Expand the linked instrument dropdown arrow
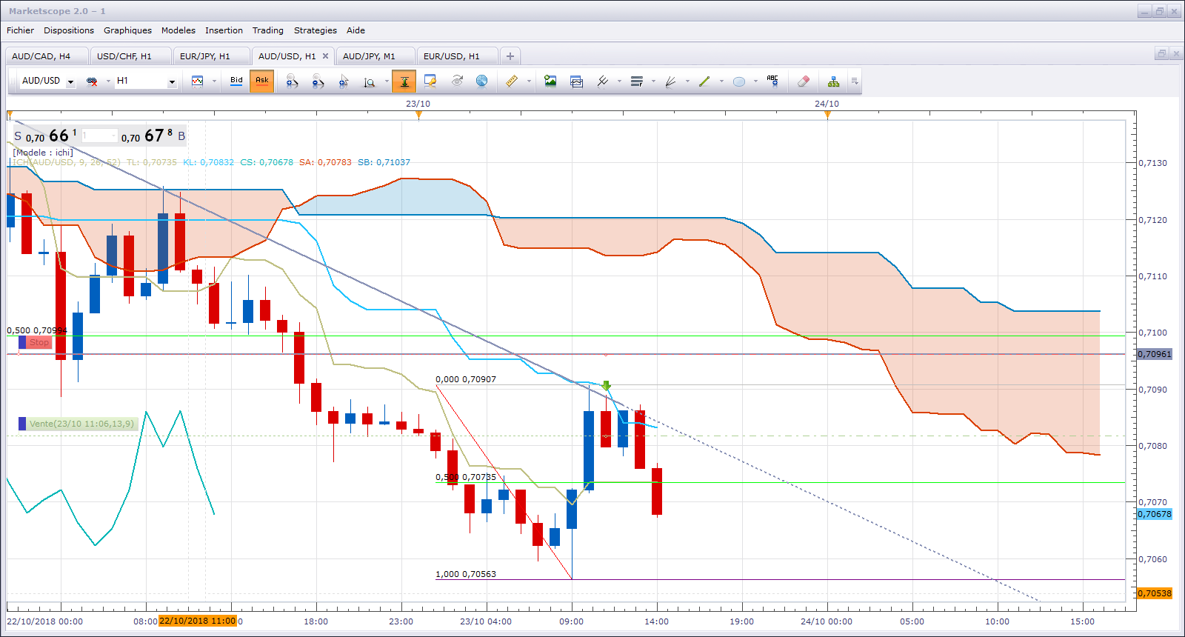 [x=108, y=81]
